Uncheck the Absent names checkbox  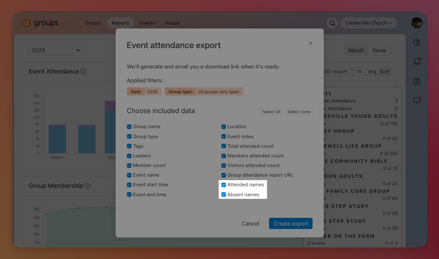(224, 195)
